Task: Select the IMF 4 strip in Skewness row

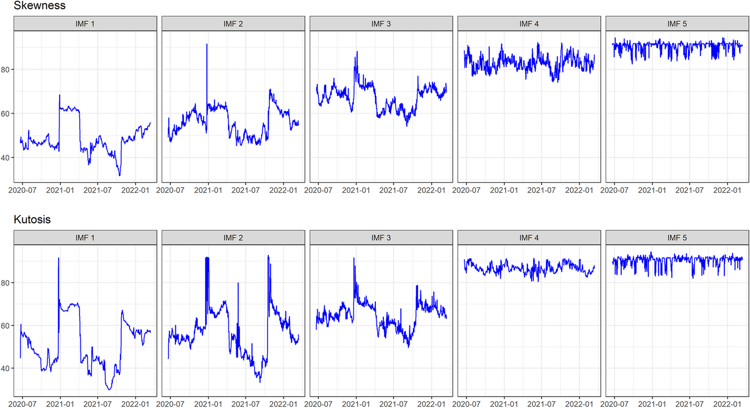Action: click(529, 24)
